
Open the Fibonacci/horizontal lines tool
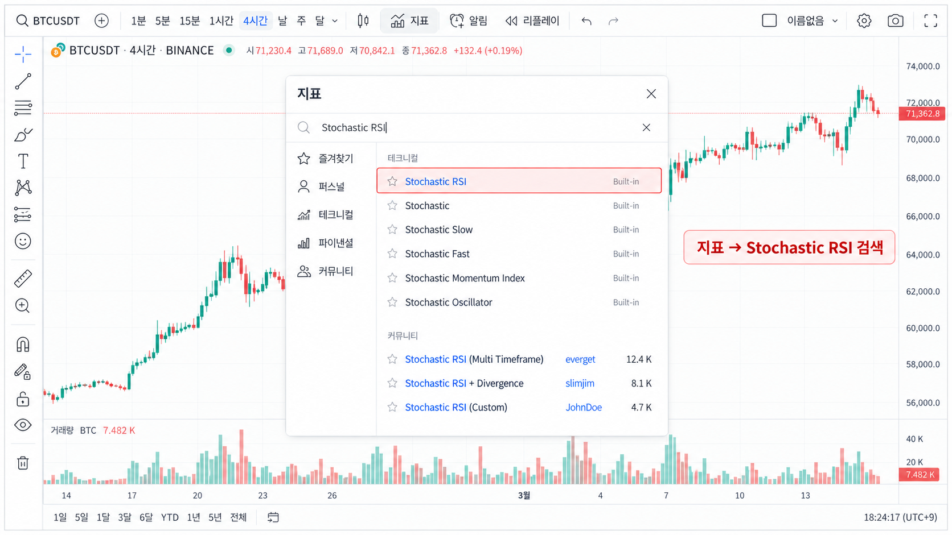click(23, 107)
